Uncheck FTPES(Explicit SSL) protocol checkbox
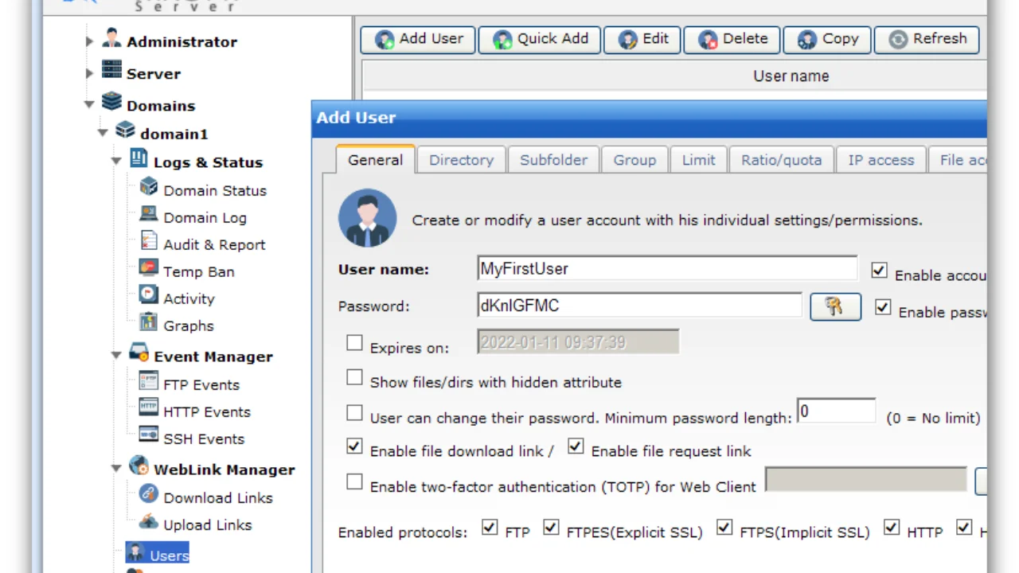 tap(551, 527)
